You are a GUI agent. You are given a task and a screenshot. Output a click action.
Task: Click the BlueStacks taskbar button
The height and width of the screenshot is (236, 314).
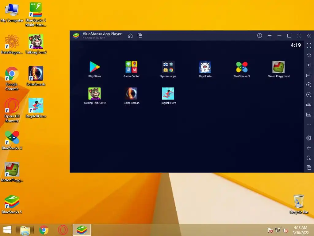pos(82,230)
